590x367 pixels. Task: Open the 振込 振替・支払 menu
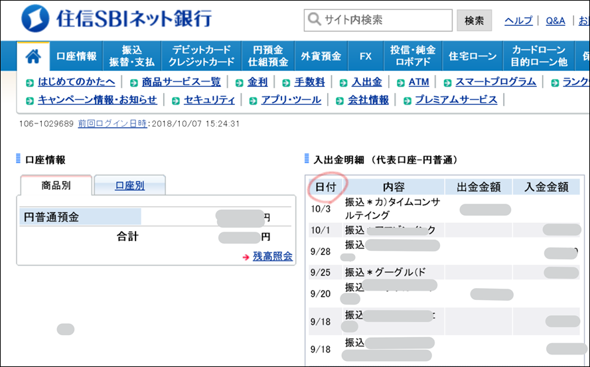[x=132, y=56]
